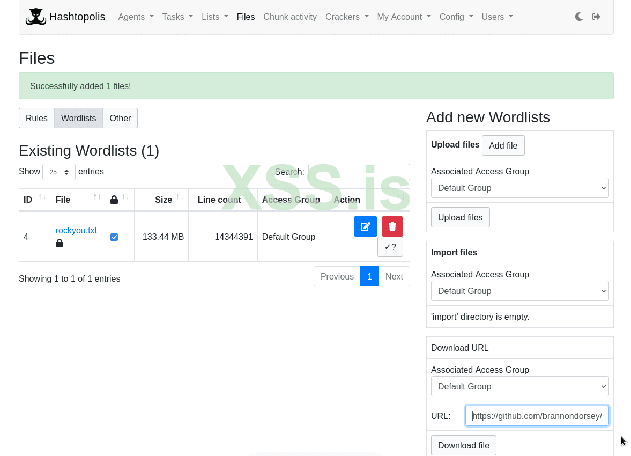The width and height of the screenshot is (631, 456).
Task: Click the Download file button
Action: click(464, 445)
